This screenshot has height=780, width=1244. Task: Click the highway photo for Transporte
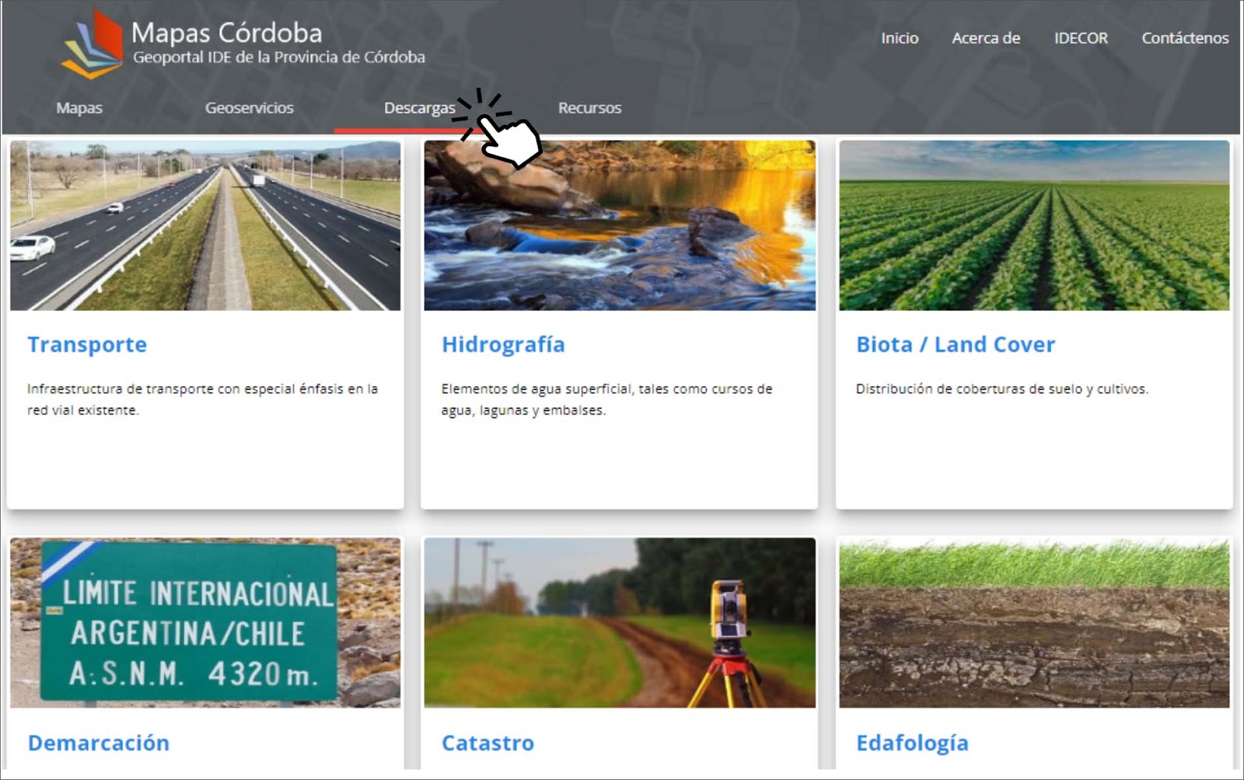(x=205, y=225)
